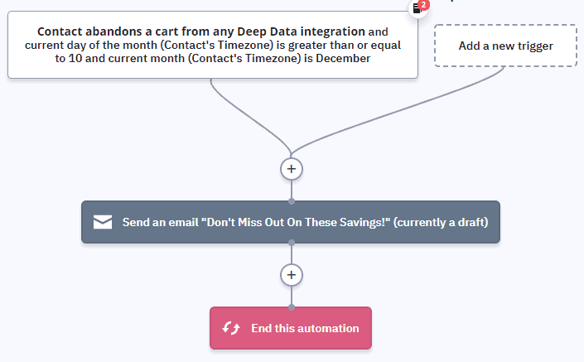The width and height of the screenshot is (584, 362).
Task: Click the connector line leaving the cart trigger
Action: click(x=224, y=98)
